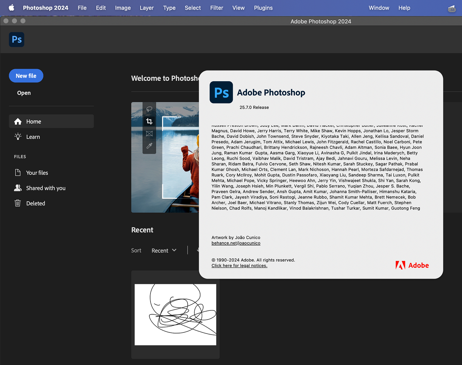Close the Photoshop window with the close button
This screenshot has width=462, height=365.
click(x=6, y=21)
